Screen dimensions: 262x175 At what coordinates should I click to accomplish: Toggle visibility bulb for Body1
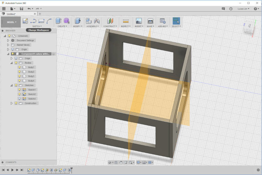tap(19, 67)
